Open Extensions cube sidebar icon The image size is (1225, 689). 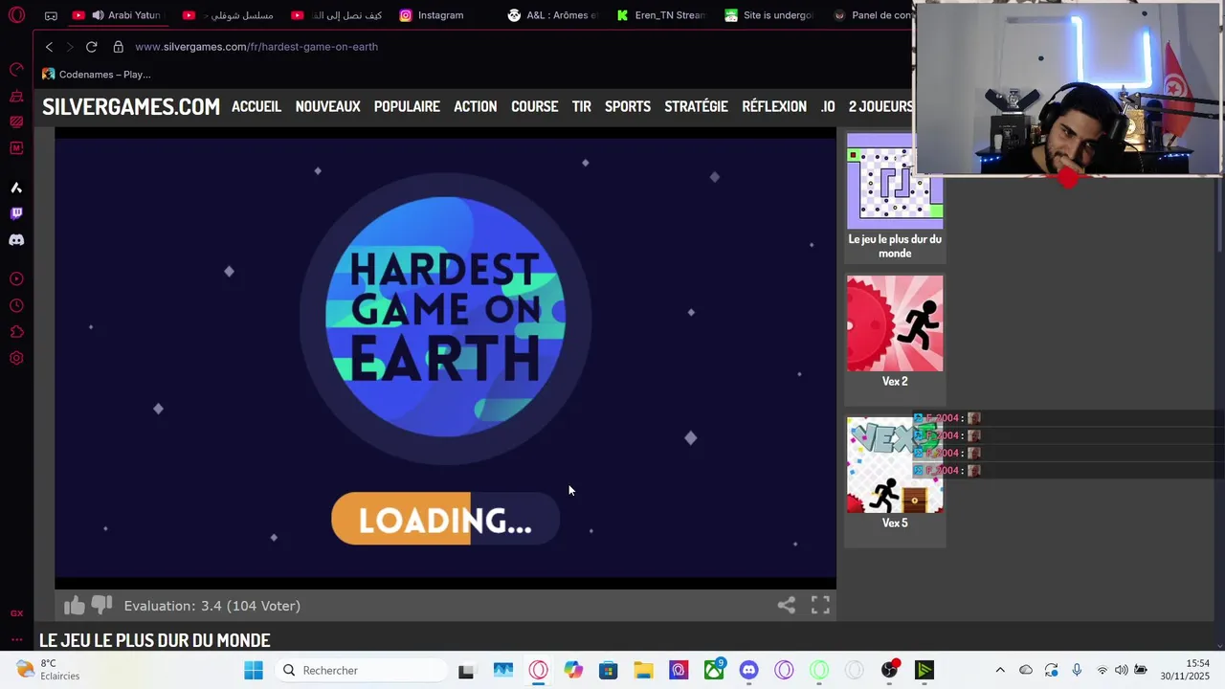(x=16, y=332)
